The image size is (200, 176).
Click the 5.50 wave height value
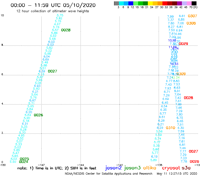point(13,162)
